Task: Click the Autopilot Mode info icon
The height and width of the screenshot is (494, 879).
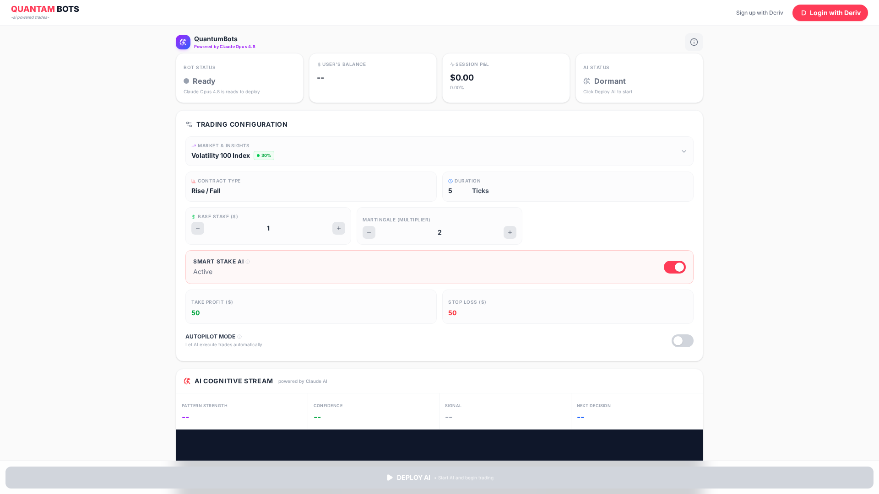Action: click(239, 337)
